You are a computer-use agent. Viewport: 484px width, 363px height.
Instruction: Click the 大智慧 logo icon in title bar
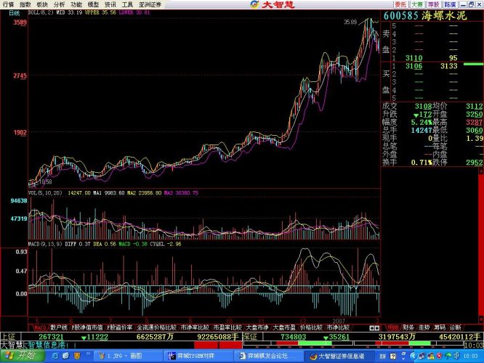tap(254, 4)
